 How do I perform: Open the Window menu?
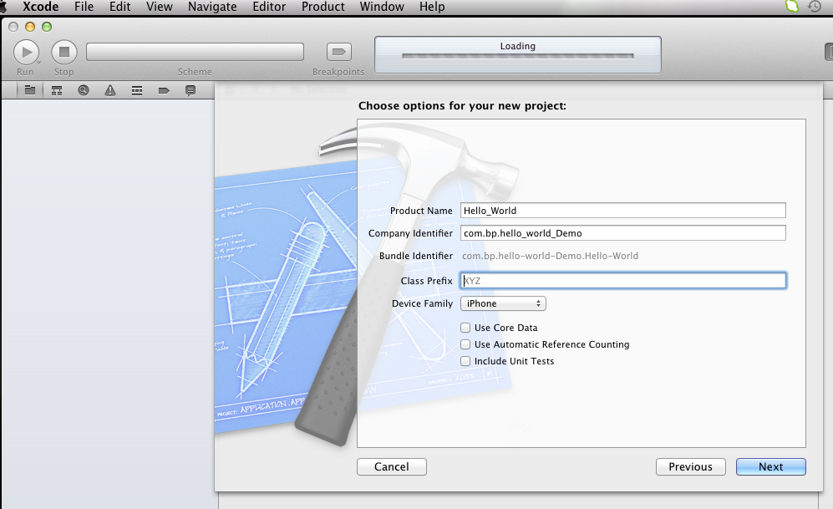[x=382, y=7]
